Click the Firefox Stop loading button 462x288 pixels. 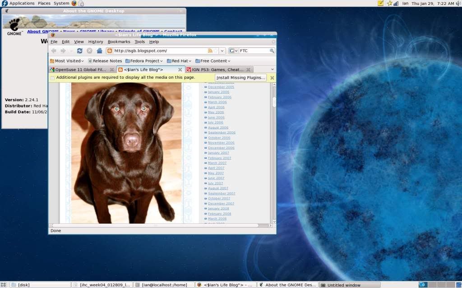90,51
